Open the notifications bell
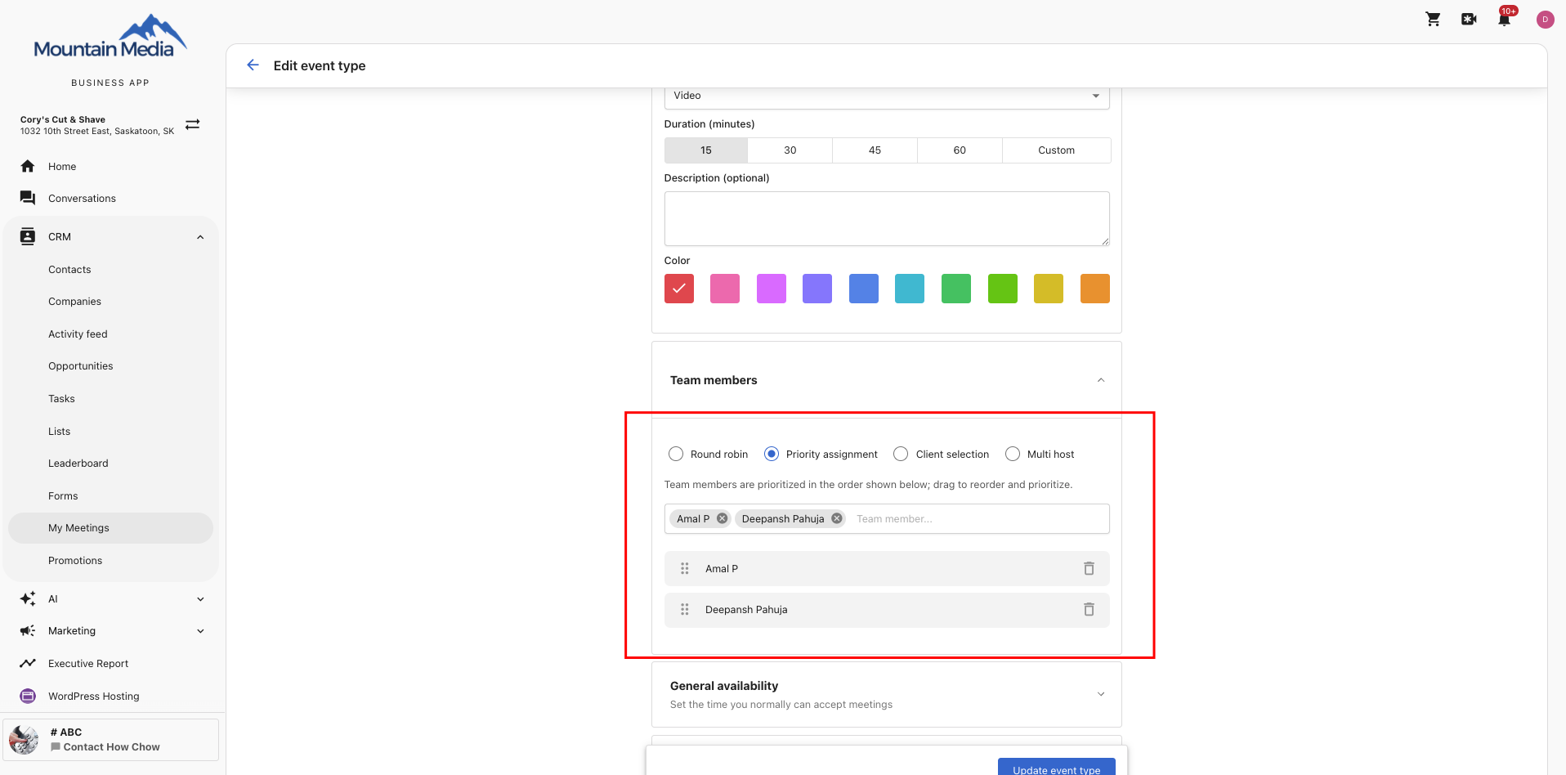 click(x=1504, y=19)
